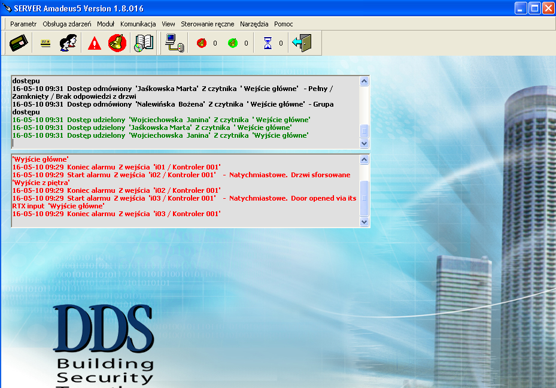Viewport: 556px width, 388px height.
Task: Click up arrow of alarm log scrollbar
Action: pos(364,160)
